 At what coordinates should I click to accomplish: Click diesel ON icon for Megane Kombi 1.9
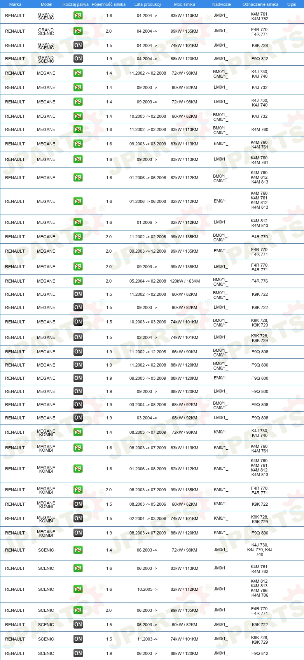coord(78,533)
